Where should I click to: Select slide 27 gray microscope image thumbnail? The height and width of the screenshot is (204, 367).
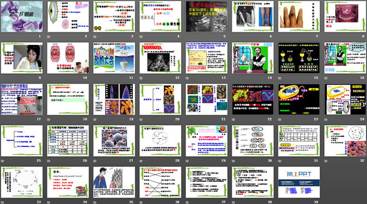(114, 141)
